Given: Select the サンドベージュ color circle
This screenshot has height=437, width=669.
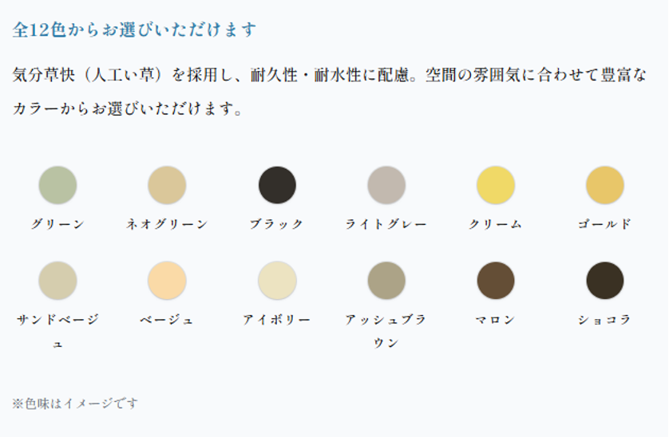Looking at the screenshot, I should coord(57,281).
